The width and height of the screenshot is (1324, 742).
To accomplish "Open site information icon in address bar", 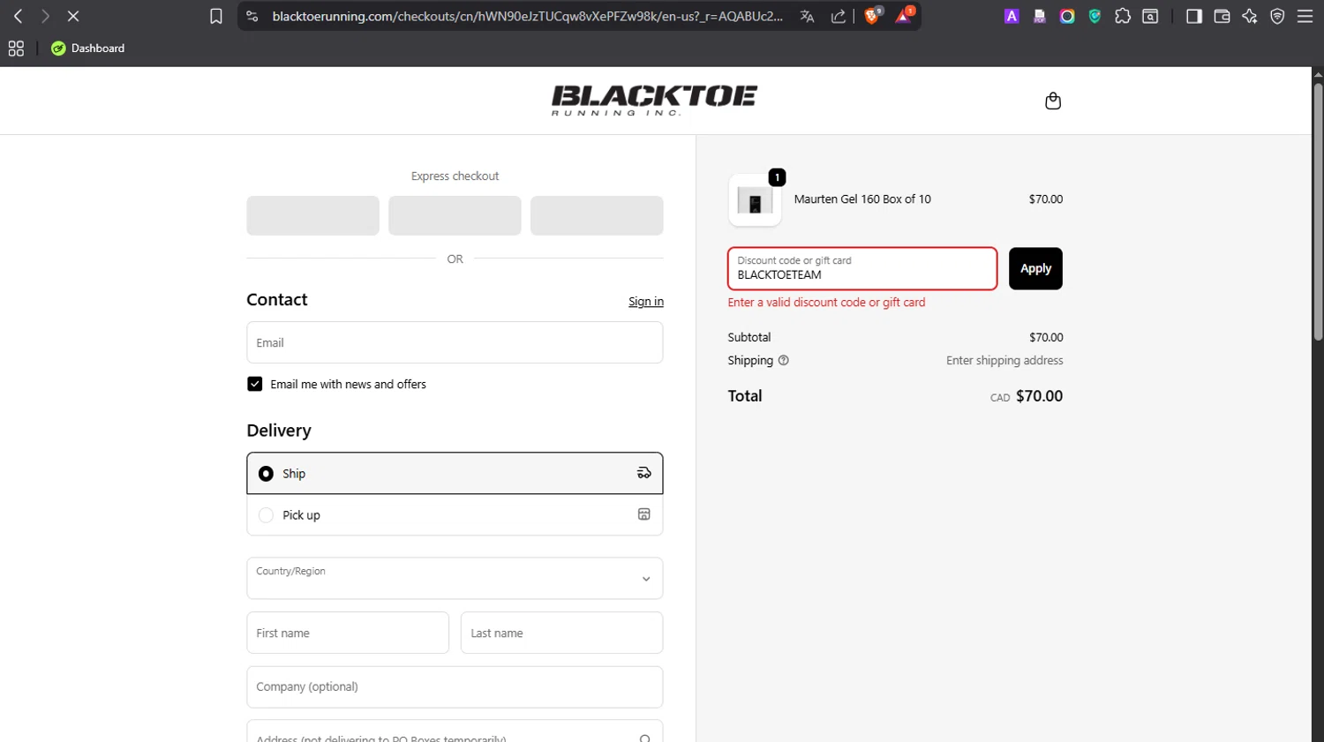I will [x=252, y=16].
